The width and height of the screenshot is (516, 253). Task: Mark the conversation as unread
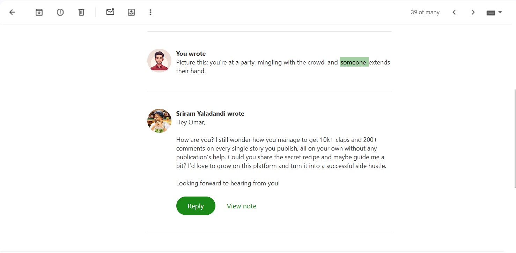(x=110, y=12)
